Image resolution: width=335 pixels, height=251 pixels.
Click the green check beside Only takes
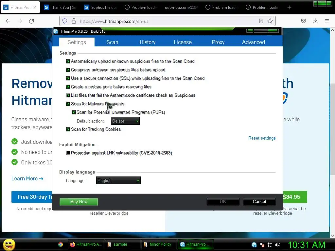click(x=14, y=162)
